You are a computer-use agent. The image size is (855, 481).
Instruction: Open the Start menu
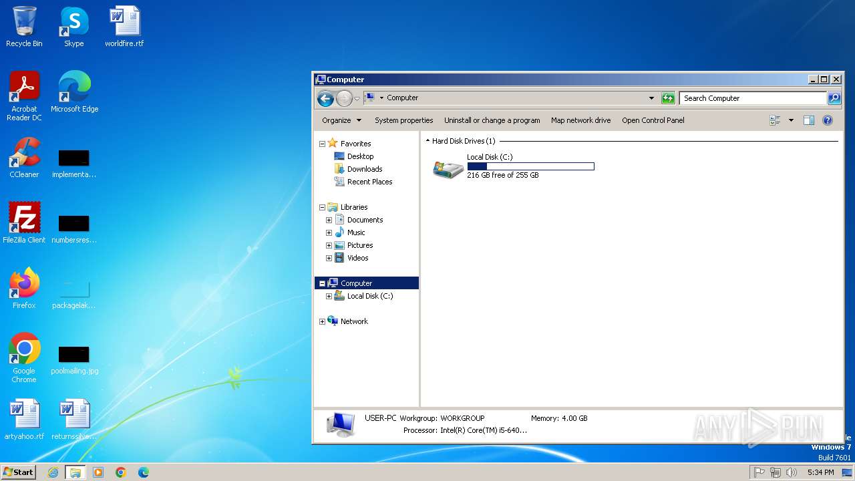[x=18, y=472]
